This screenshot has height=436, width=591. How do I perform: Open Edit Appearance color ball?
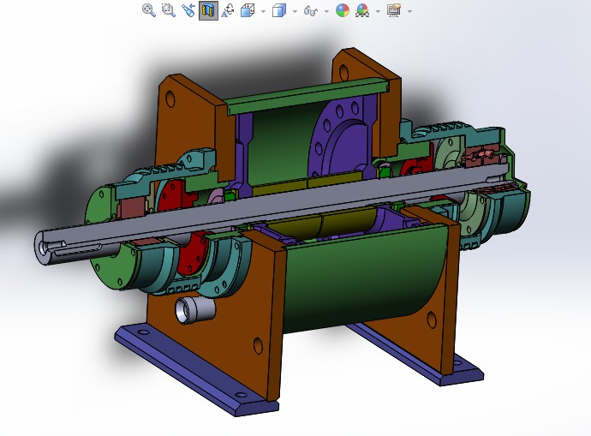point(343,10)
